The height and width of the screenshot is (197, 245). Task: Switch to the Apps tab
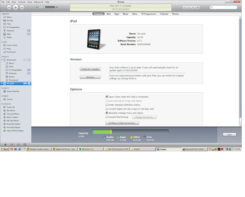[117, 14]
